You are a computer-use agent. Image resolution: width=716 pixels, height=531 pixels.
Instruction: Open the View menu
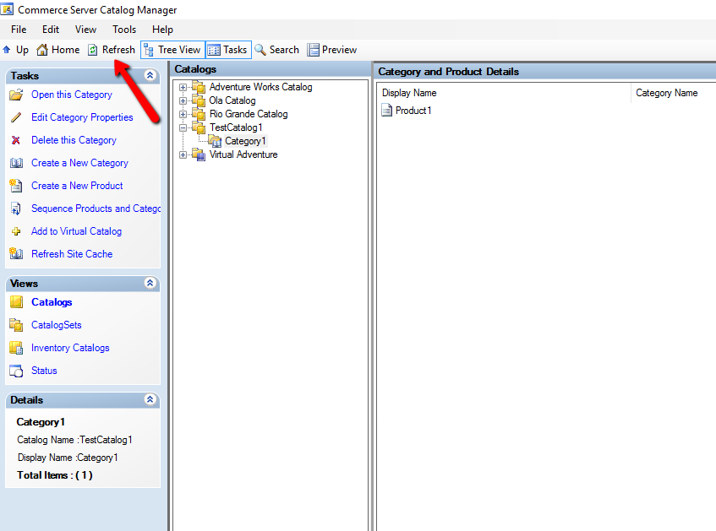pos(86,30)
